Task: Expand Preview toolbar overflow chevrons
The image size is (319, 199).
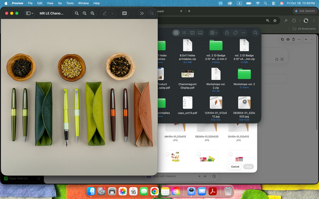Action: 142,13
